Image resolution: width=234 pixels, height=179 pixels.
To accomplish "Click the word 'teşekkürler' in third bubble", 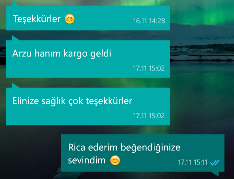I will pyautogui.click(x=109, y=101).
